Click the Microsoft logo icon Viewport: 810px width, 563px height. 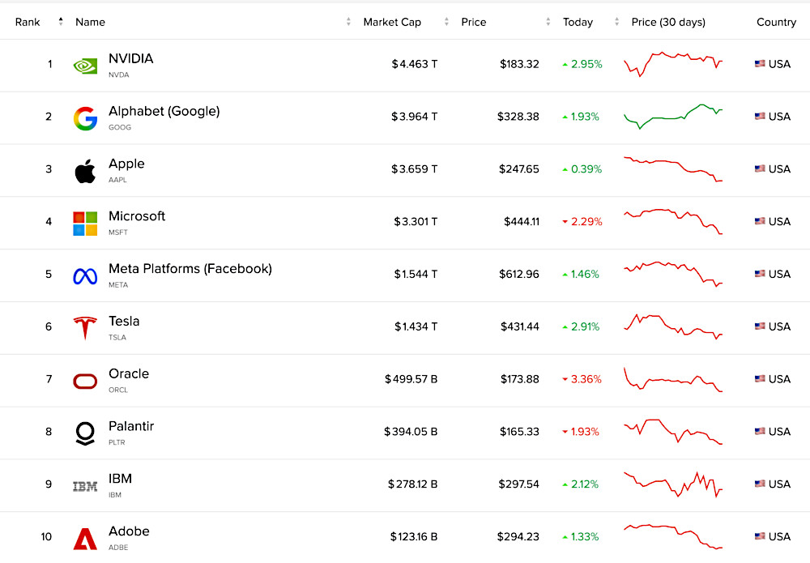85,224
